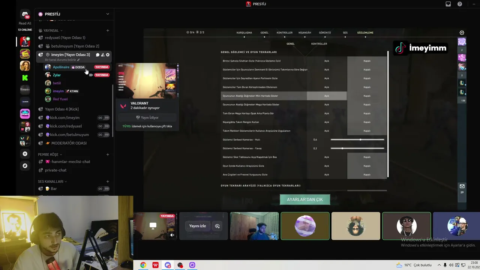Open the top KONTROLLER settings tab
Screen dimensions: 480x270
[x=284, y=33]
